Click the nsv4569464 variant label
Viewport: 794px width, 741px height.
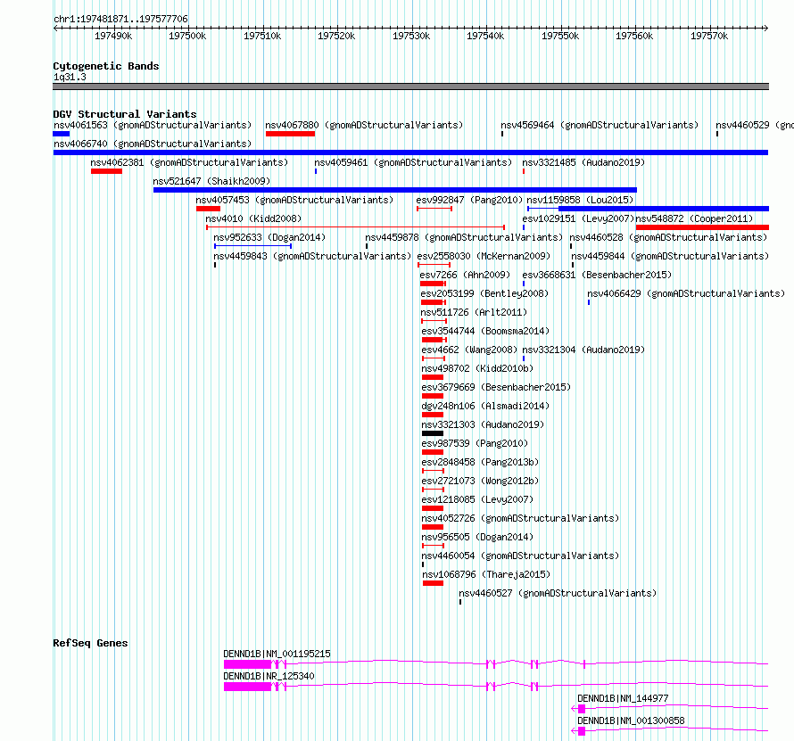[x=600, y=125]
